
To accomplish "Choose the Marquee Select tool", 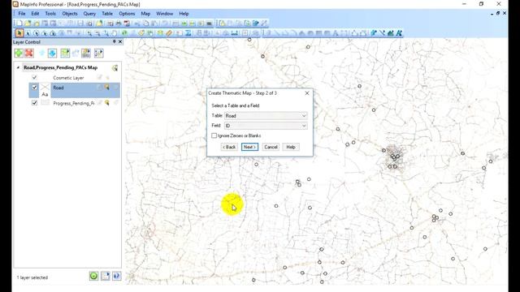I will pyautogui.click(x=28, y=33).
